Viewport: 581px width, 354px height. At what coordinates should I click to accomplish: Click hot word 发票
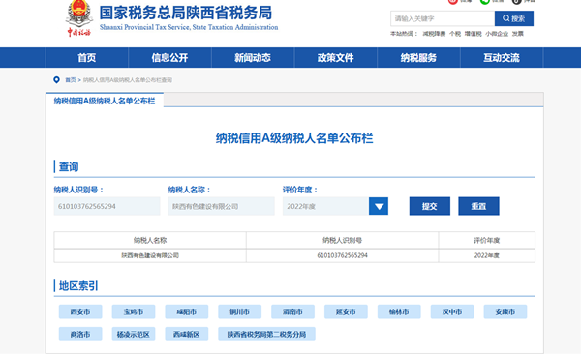[518, 34]
